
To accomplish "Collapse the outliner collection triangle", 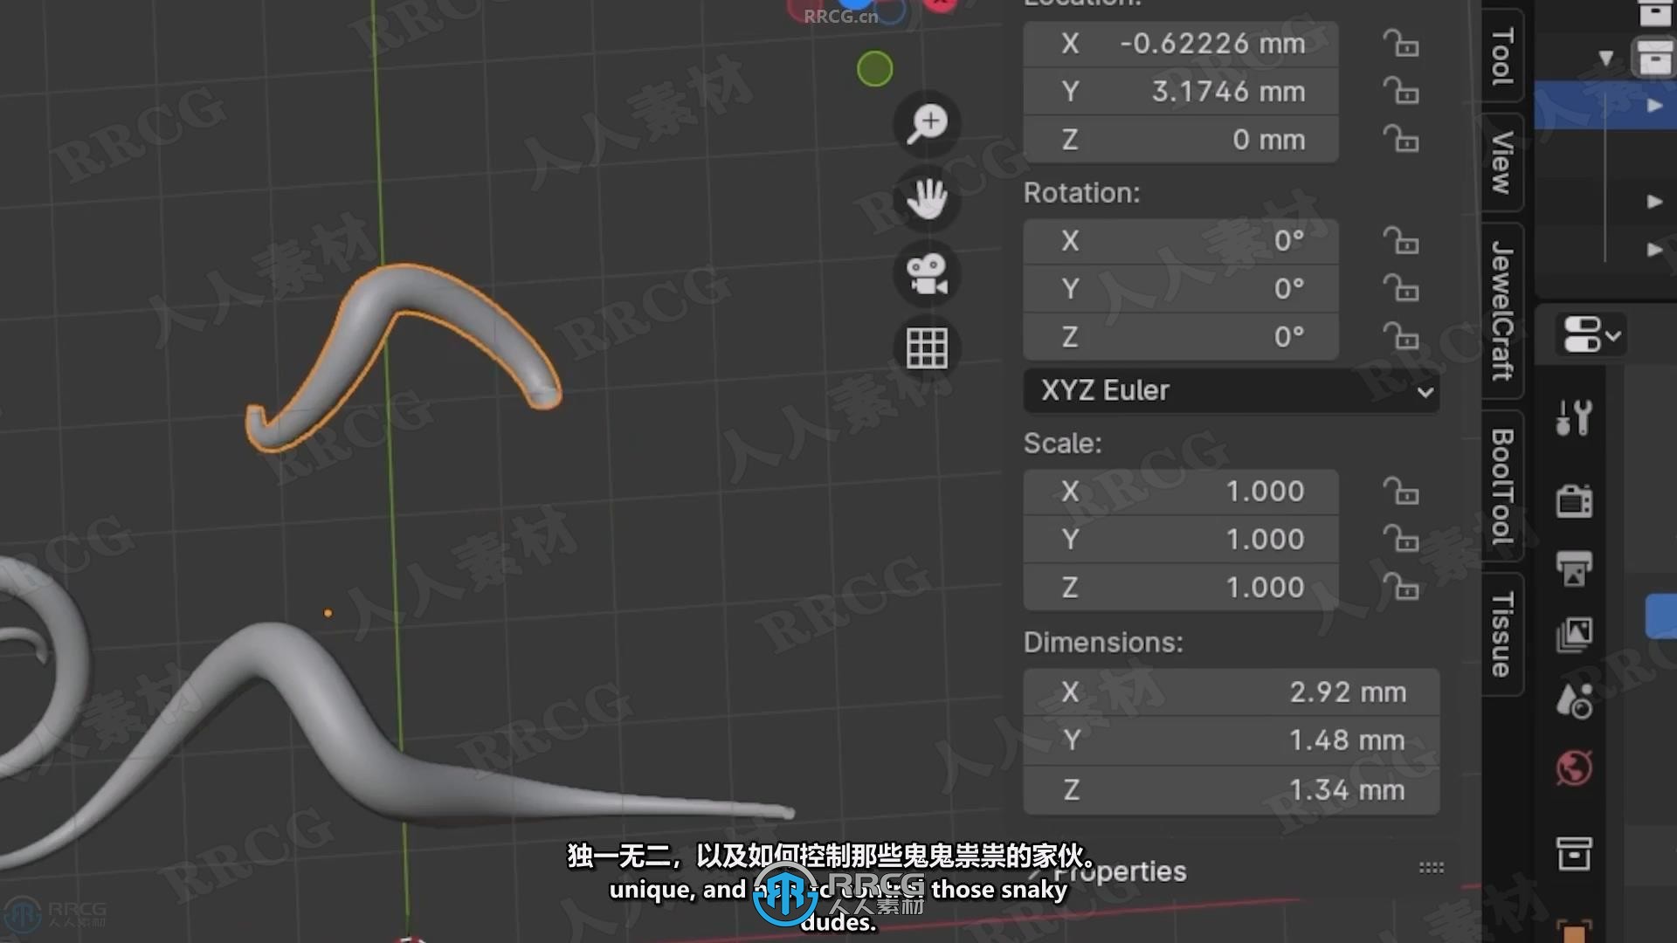I will pos(1605,59).
